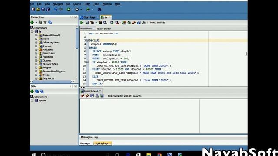The image size is (278, 156).
Task: Open dropdown arrow beside Forward navigation icon
Action: pos(81,10)
